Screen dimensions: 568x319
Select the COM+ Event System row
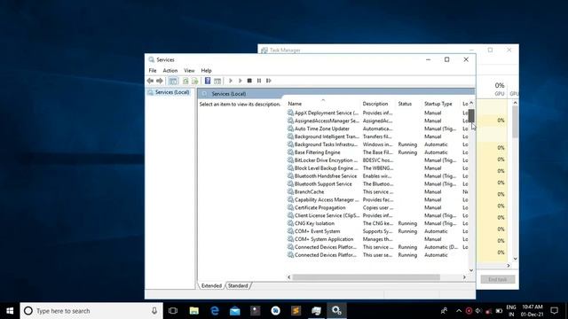click(377, 231)
